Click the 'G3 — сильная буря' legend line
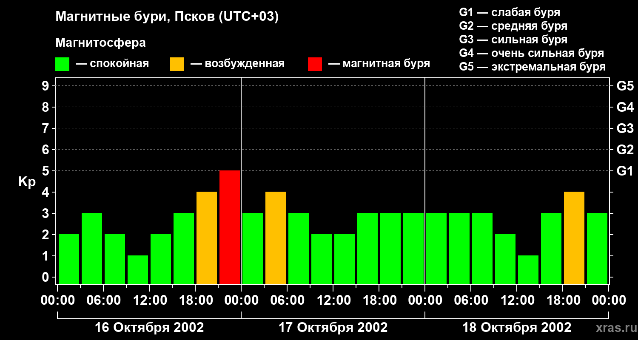 tap(513, 40)
